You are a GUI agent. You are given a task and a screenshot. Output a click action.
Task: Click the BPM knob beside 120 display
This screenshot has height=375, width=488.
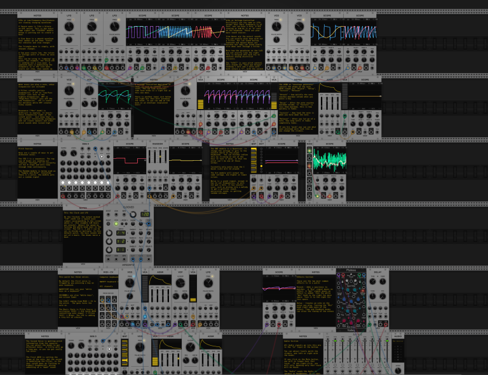(x=133, y=214)
